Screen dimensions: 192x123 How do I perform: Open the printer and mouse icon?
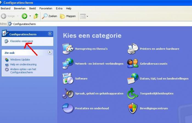pos(133,49)
